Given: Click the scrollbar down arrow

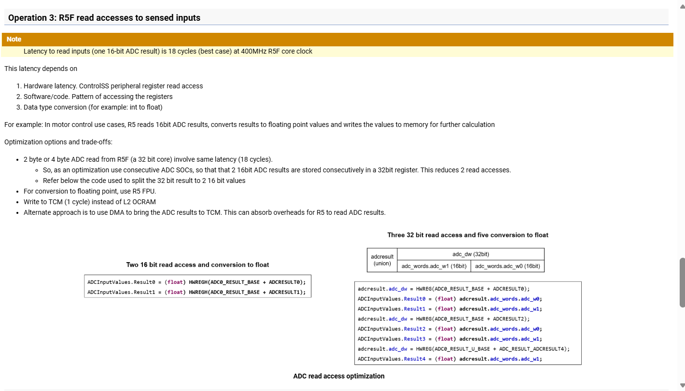Looking at the screenshot, I should pos(682,386).
